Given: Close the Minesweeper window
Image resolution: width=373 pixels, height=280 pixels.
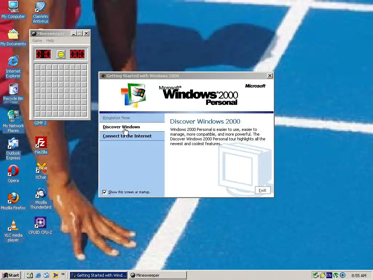Looking at the screenshot, I should pyautogui.click(x=86, y=34).
